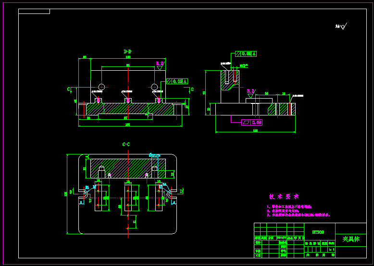
Task: Click technical requirement line number 1
Action: pos(289,207)
